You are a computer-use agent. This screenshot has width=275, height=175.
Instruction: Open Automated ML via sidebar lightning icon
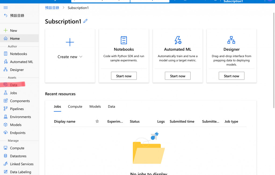click(x=6, y=61)
